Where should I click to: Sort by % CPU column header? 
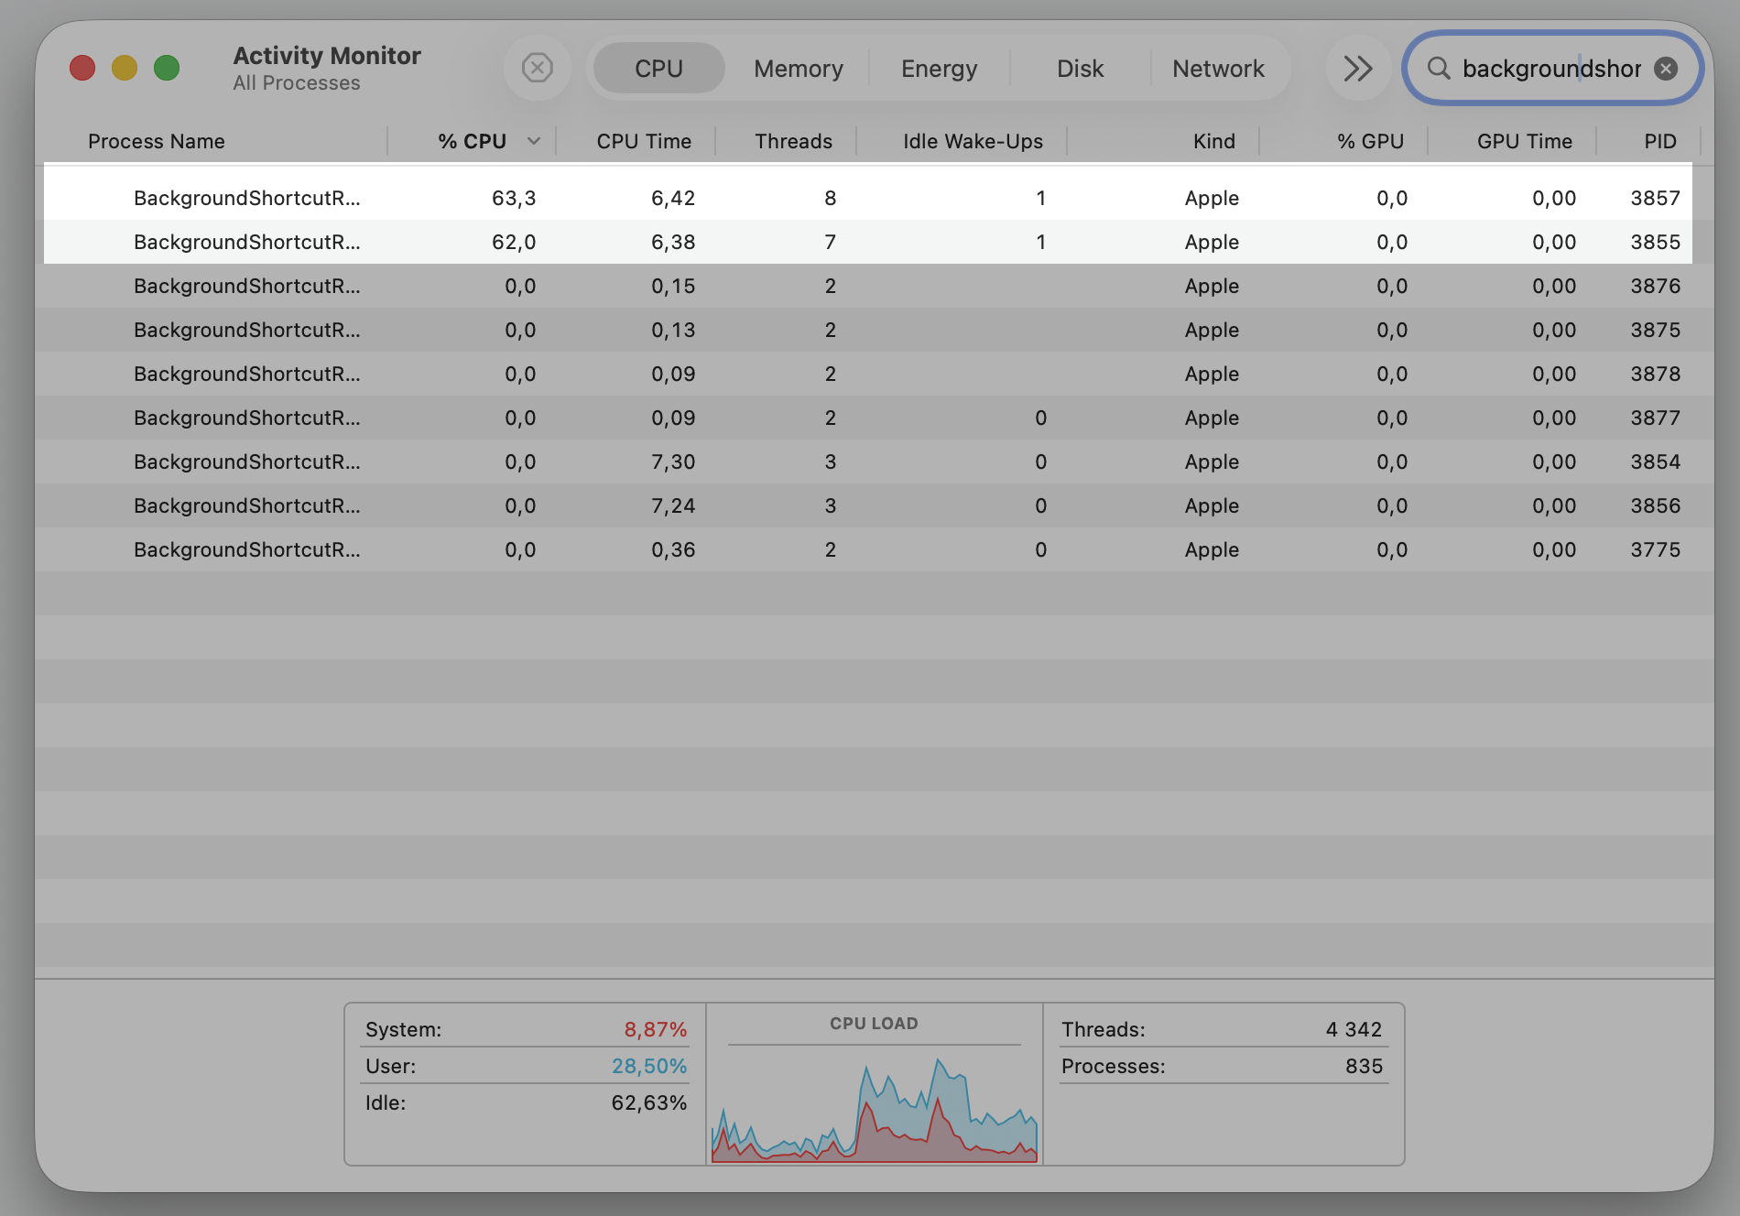(472, 141)
